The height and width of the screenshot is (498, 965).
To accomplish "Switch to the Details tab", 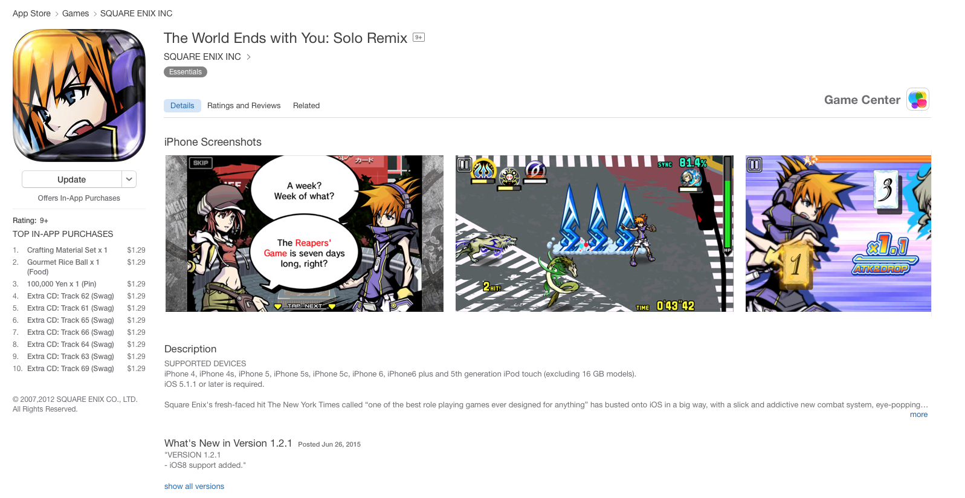I will (x=182, y=106).
